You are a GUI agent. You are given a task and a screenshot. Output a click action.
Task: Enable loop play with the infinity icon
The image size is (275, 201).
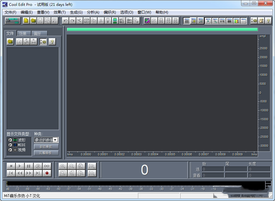pos(47,166)
